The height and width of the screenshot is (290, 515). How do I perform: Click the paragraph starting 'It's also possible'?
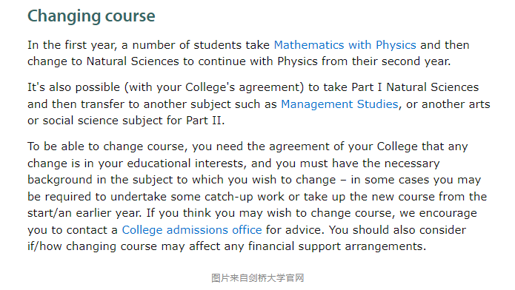259,104
